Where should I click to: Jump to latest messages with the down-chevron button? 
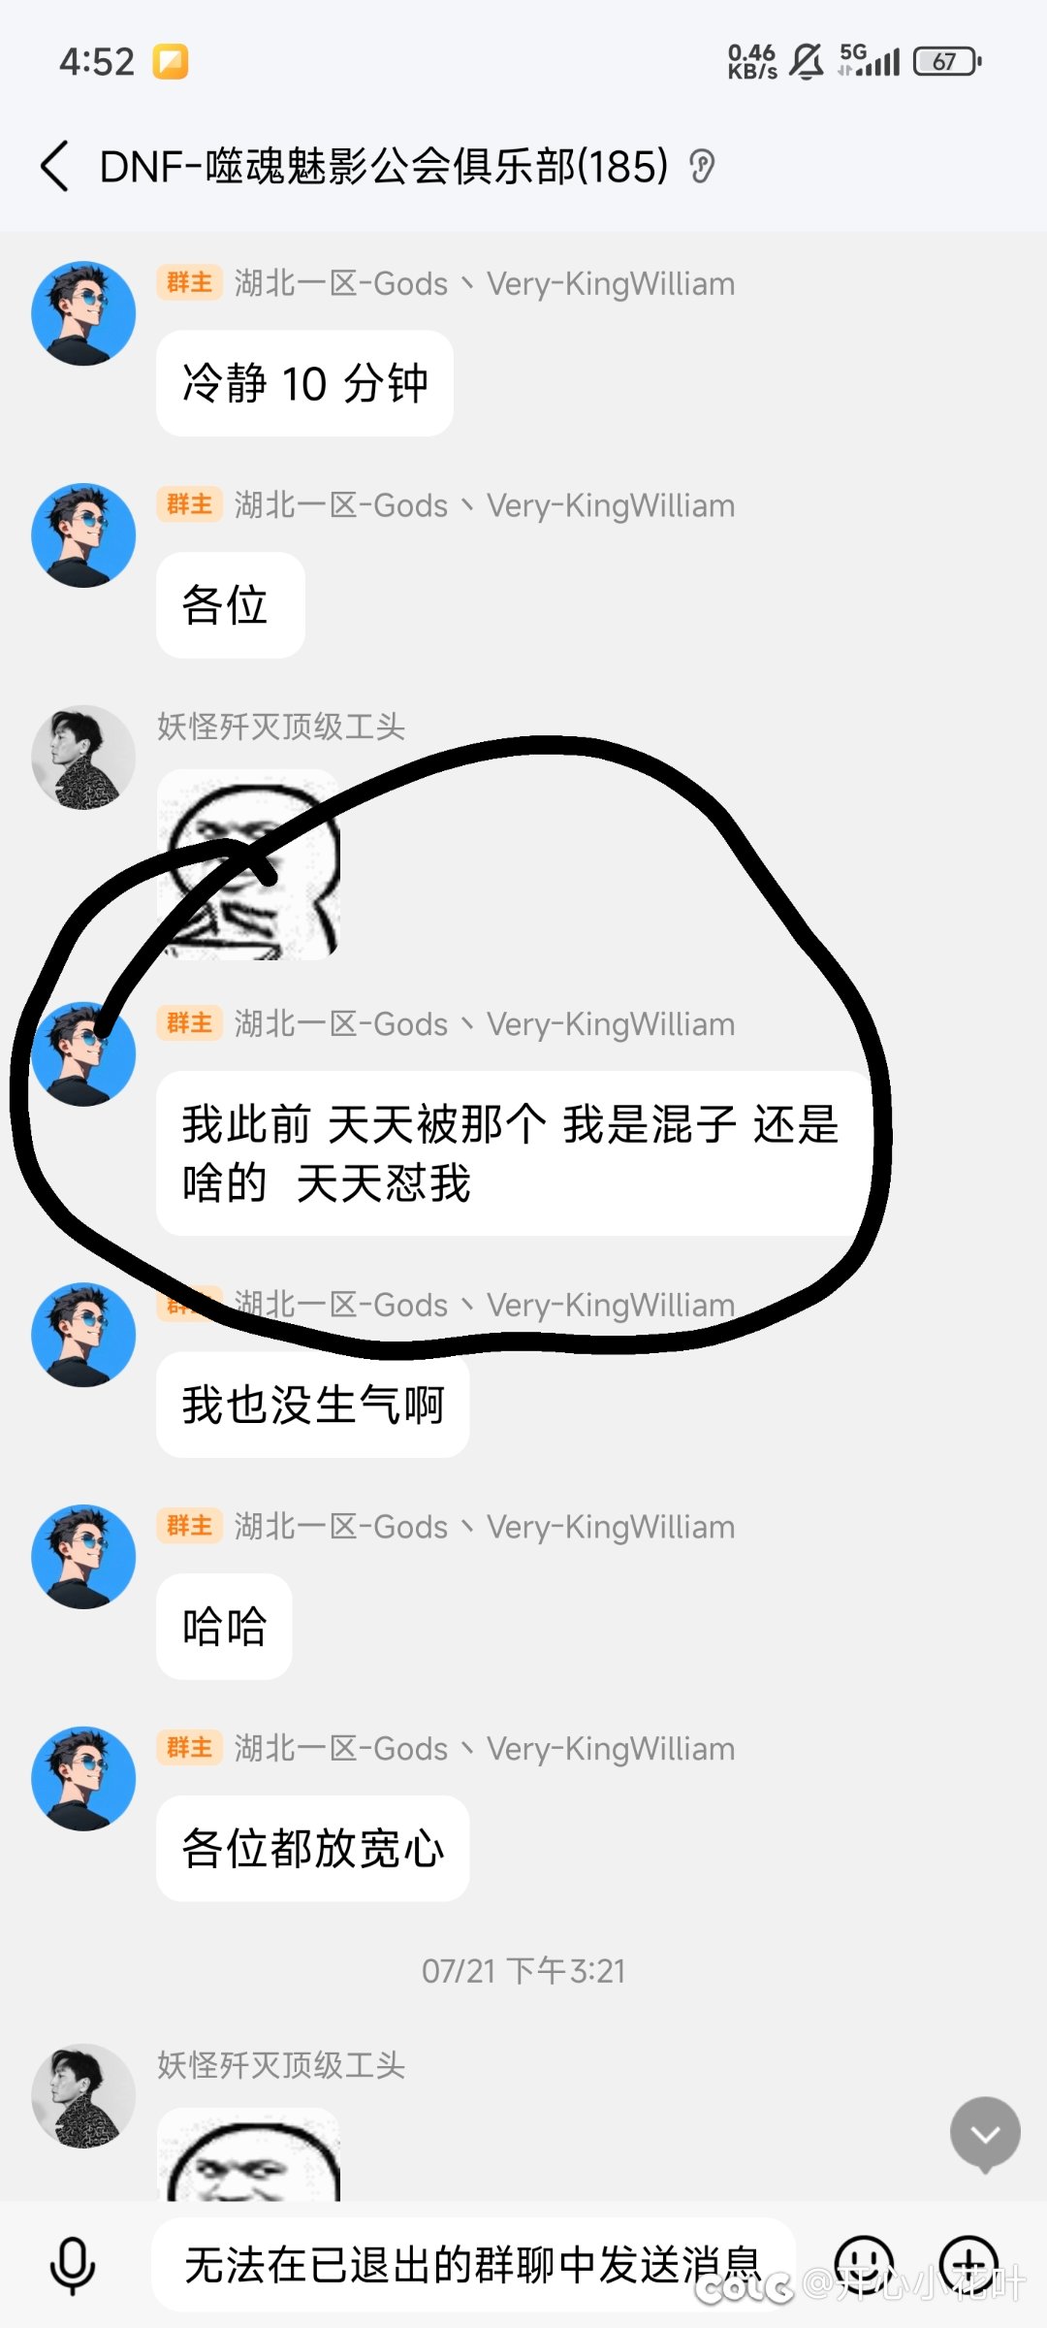click(985, 2134)
